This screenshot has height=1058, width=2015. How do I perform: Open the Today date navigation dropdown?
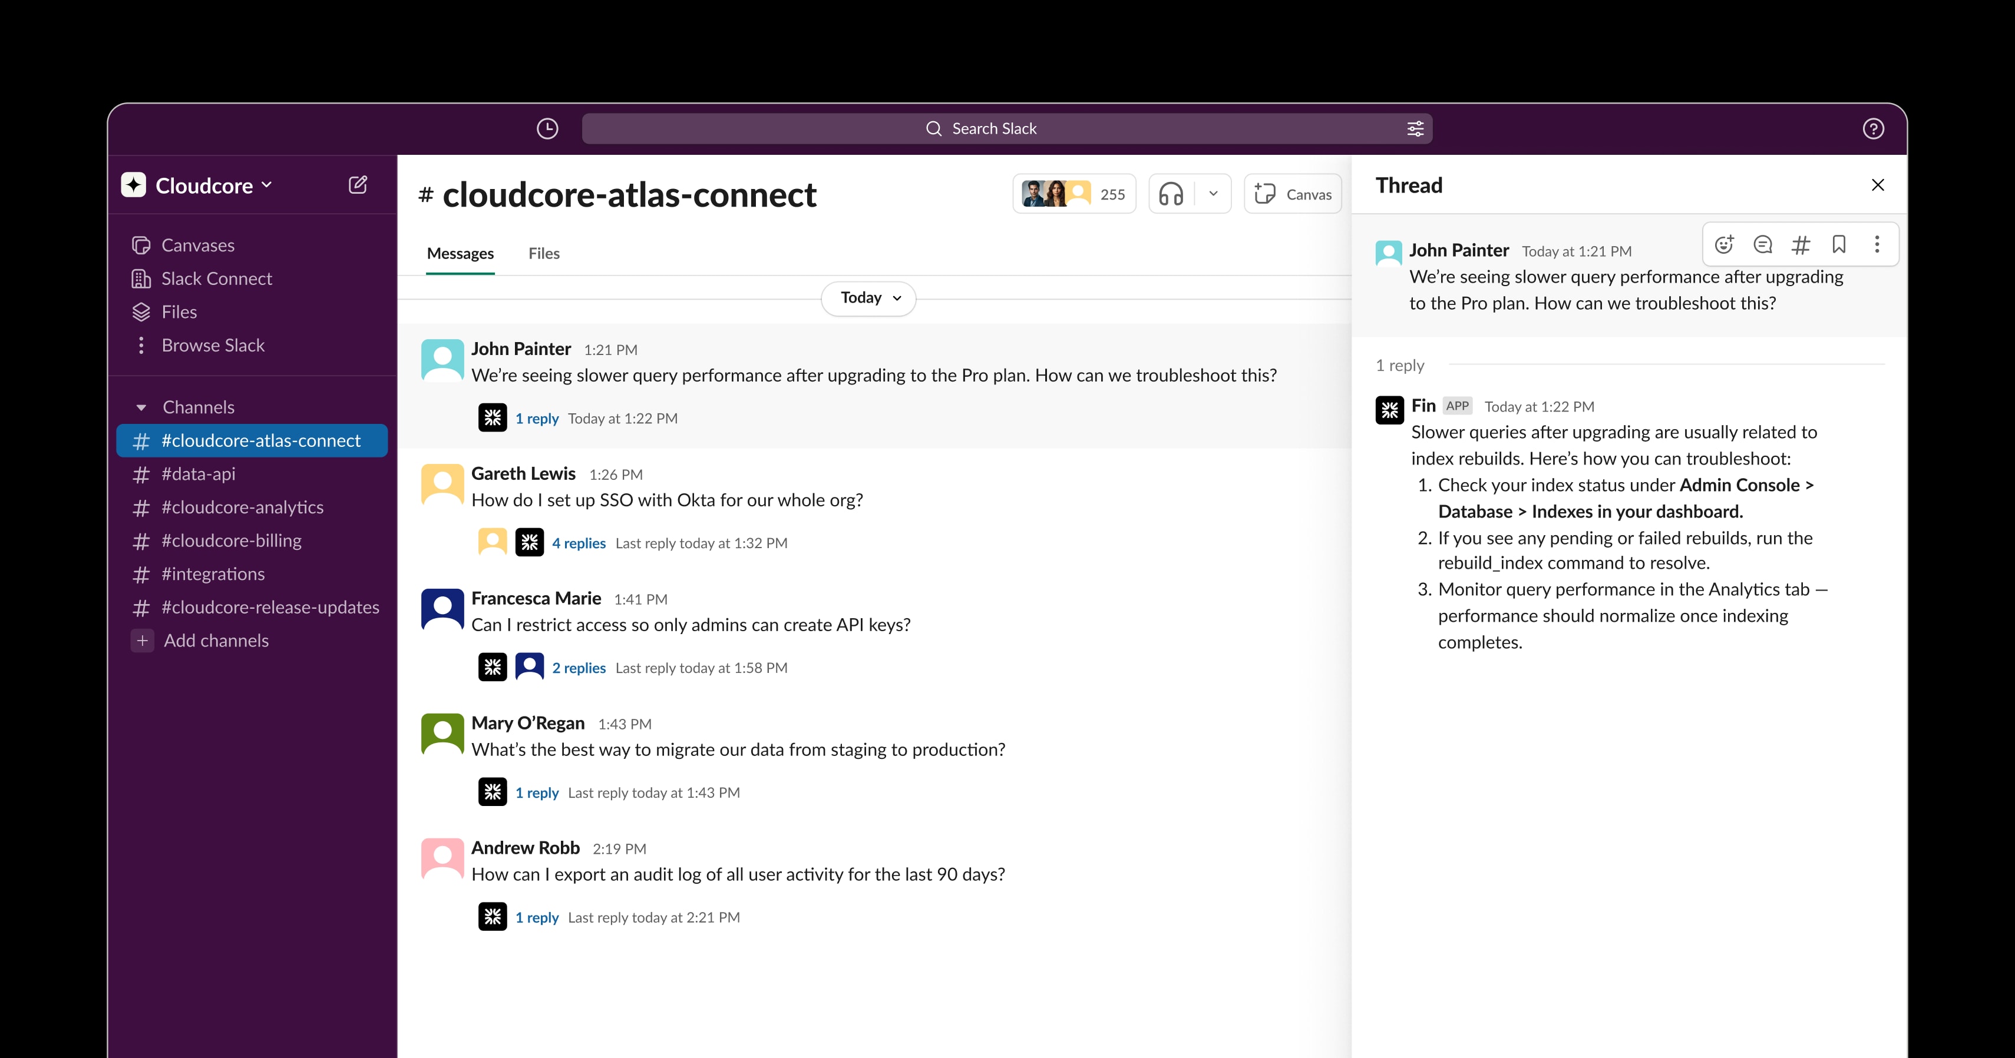point(867,298)
